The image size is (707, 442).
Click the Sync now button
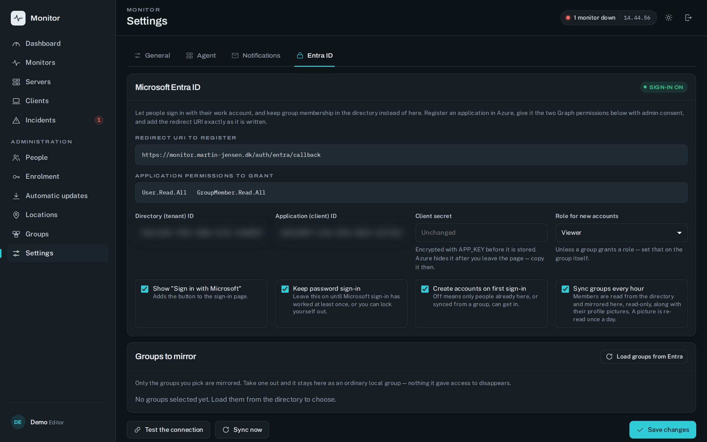(242, 430)
